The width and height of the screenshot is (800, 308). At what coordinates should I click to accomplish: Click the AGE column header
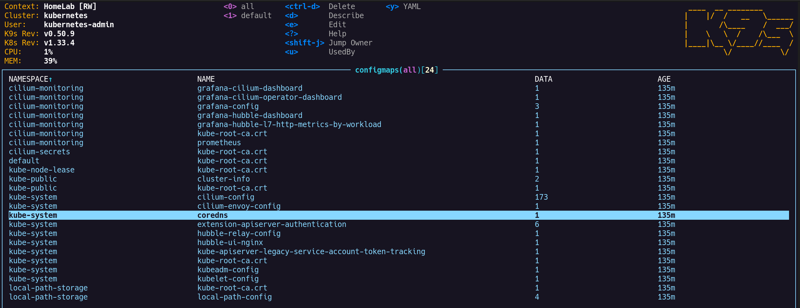(x=664, y=79)
